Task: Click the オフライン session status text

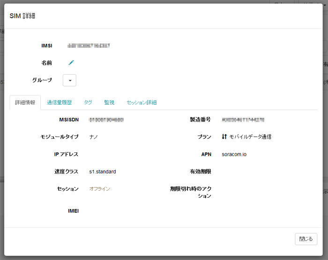Action: (x=100, y=189)
